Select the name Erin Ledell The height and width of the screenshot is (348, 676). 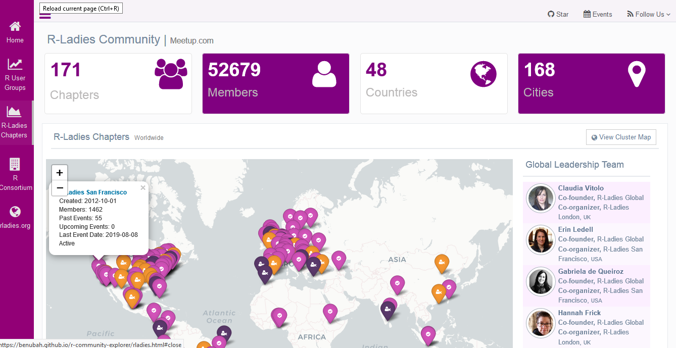pyautogui.click(x=575, y=229)
